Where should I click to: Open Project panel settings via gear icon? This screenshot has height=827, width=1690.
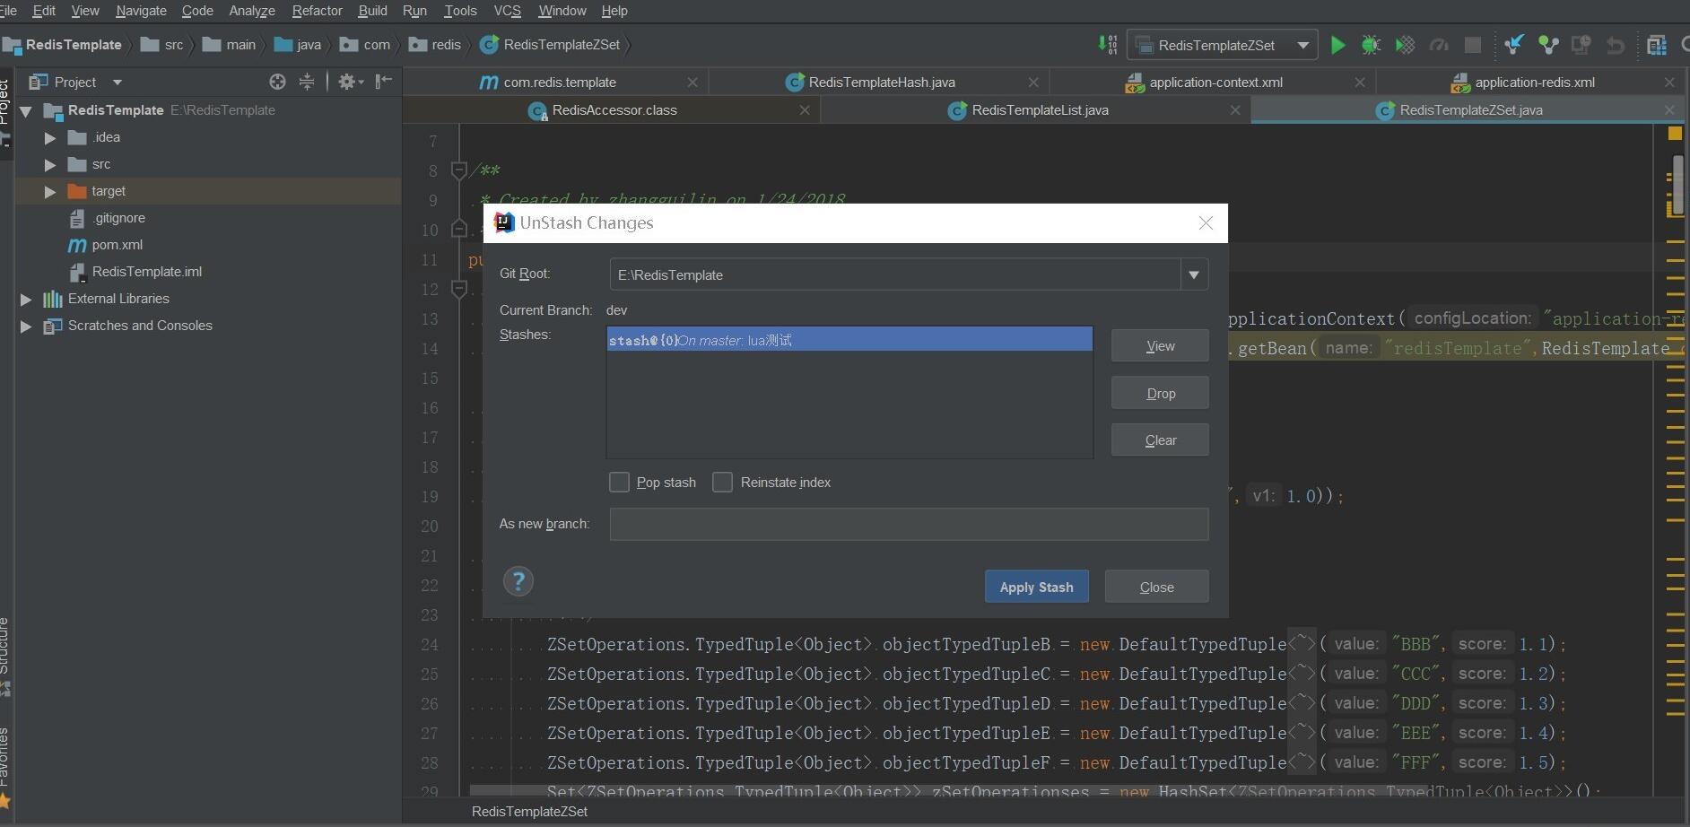(346, 82)
